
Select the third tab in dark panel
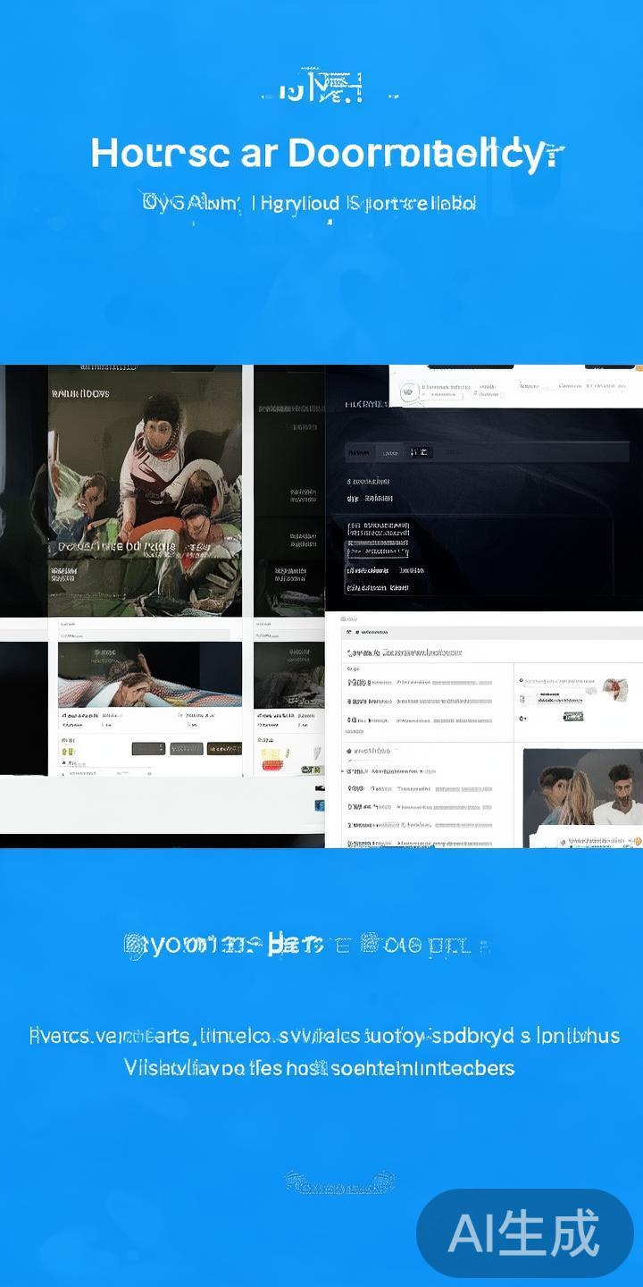click(419, 453)
